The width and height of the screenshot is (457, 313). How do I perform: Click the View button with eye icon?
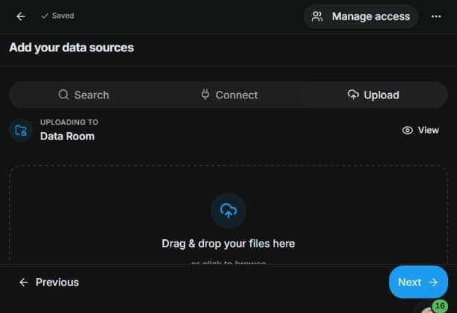point(421,130)
